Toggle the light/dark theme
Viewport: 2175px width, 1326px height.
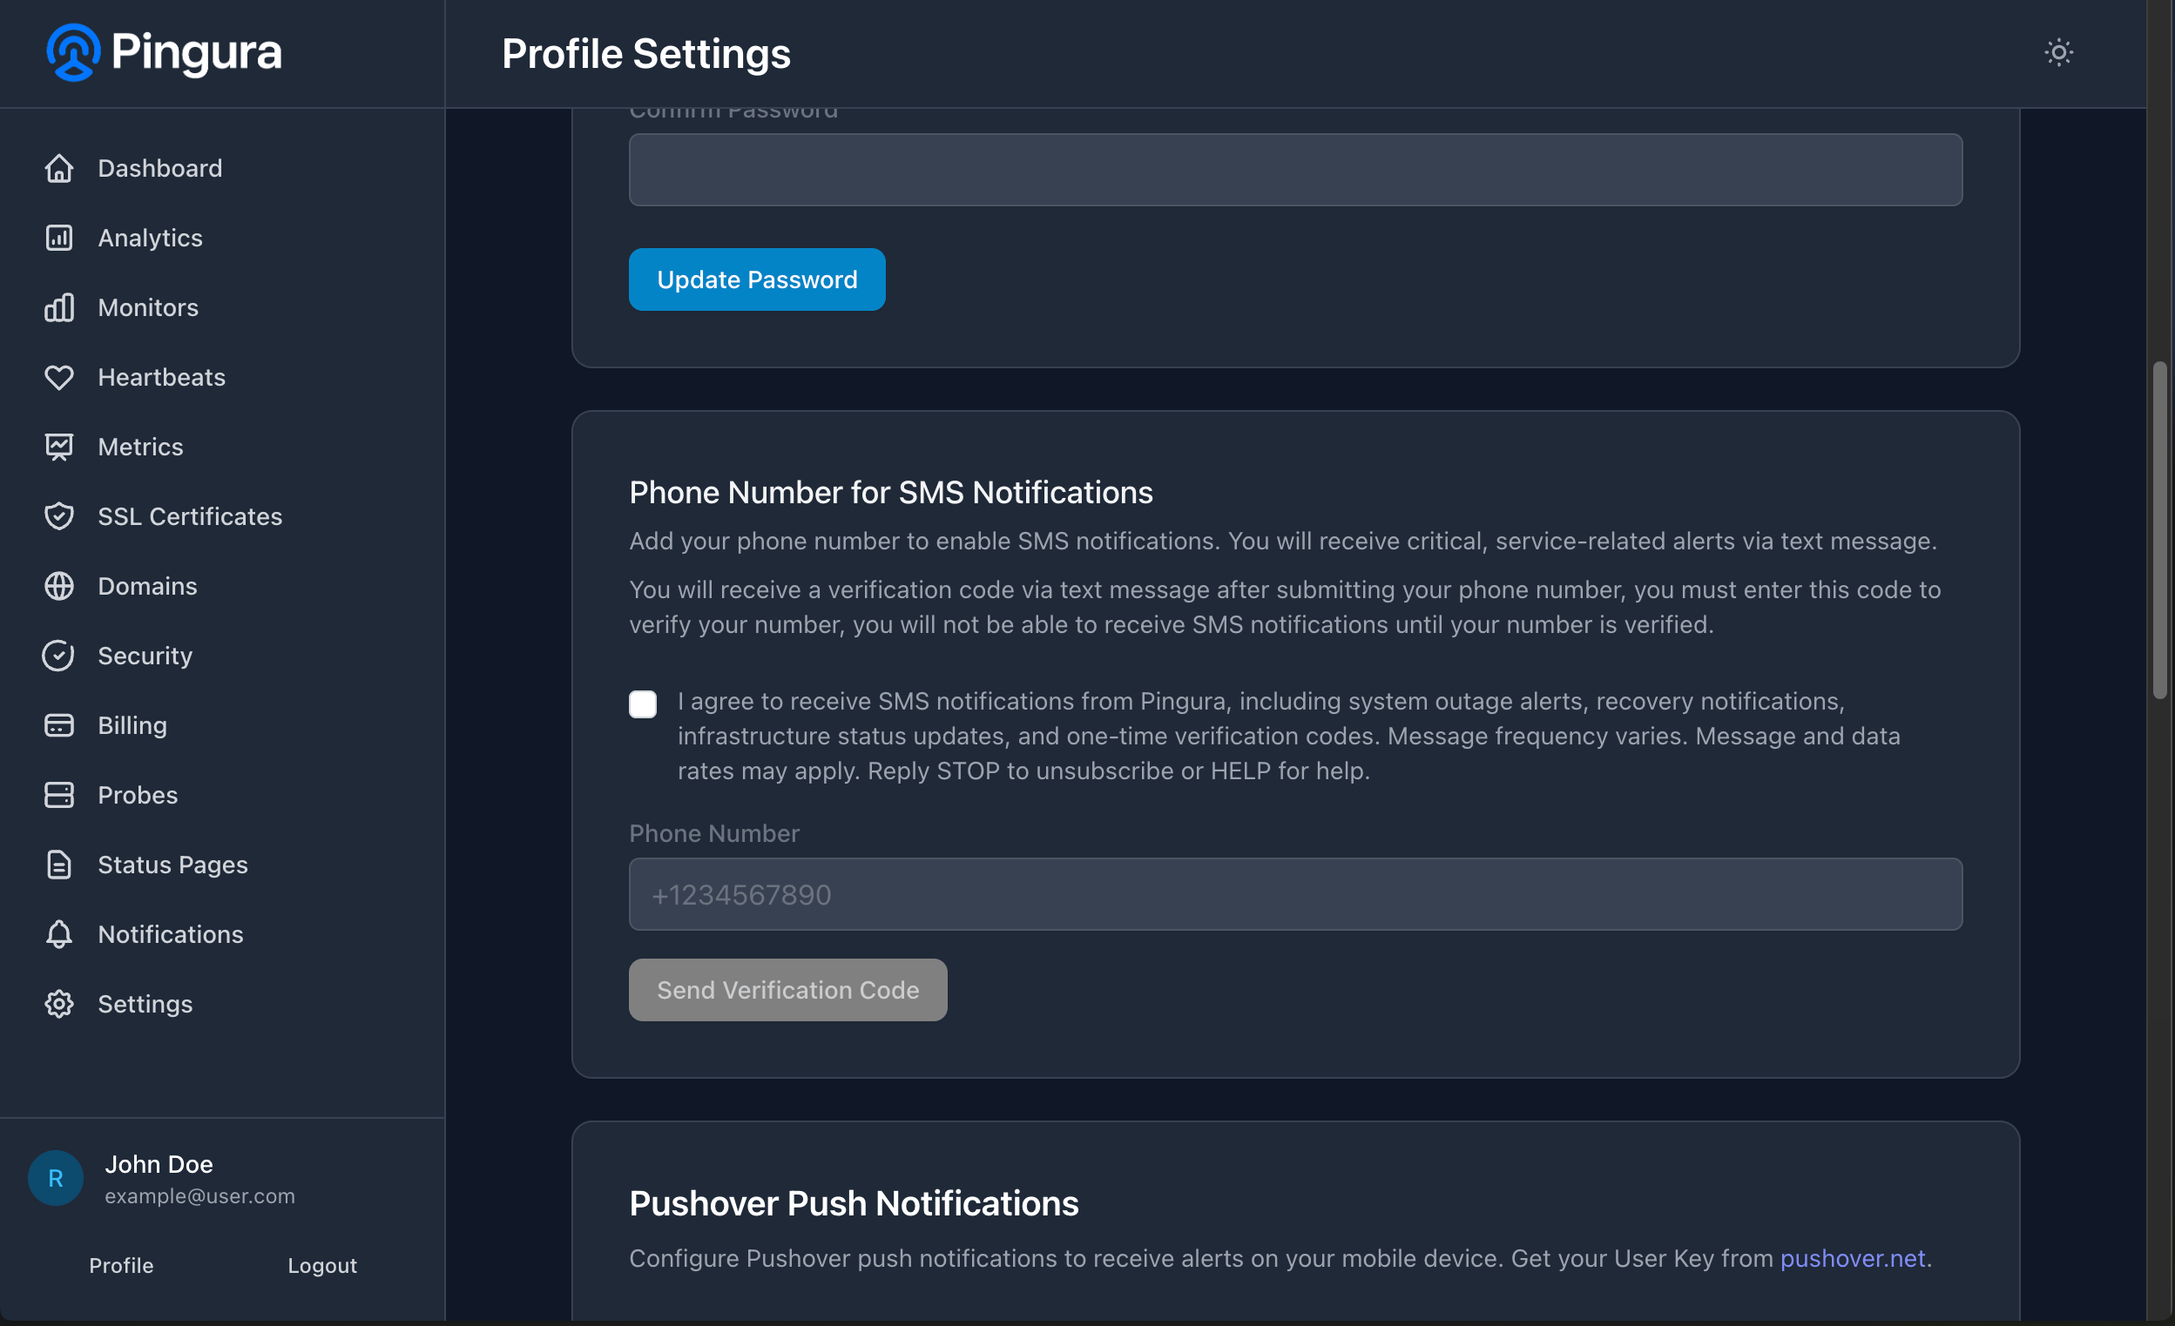pos(2058,52)
